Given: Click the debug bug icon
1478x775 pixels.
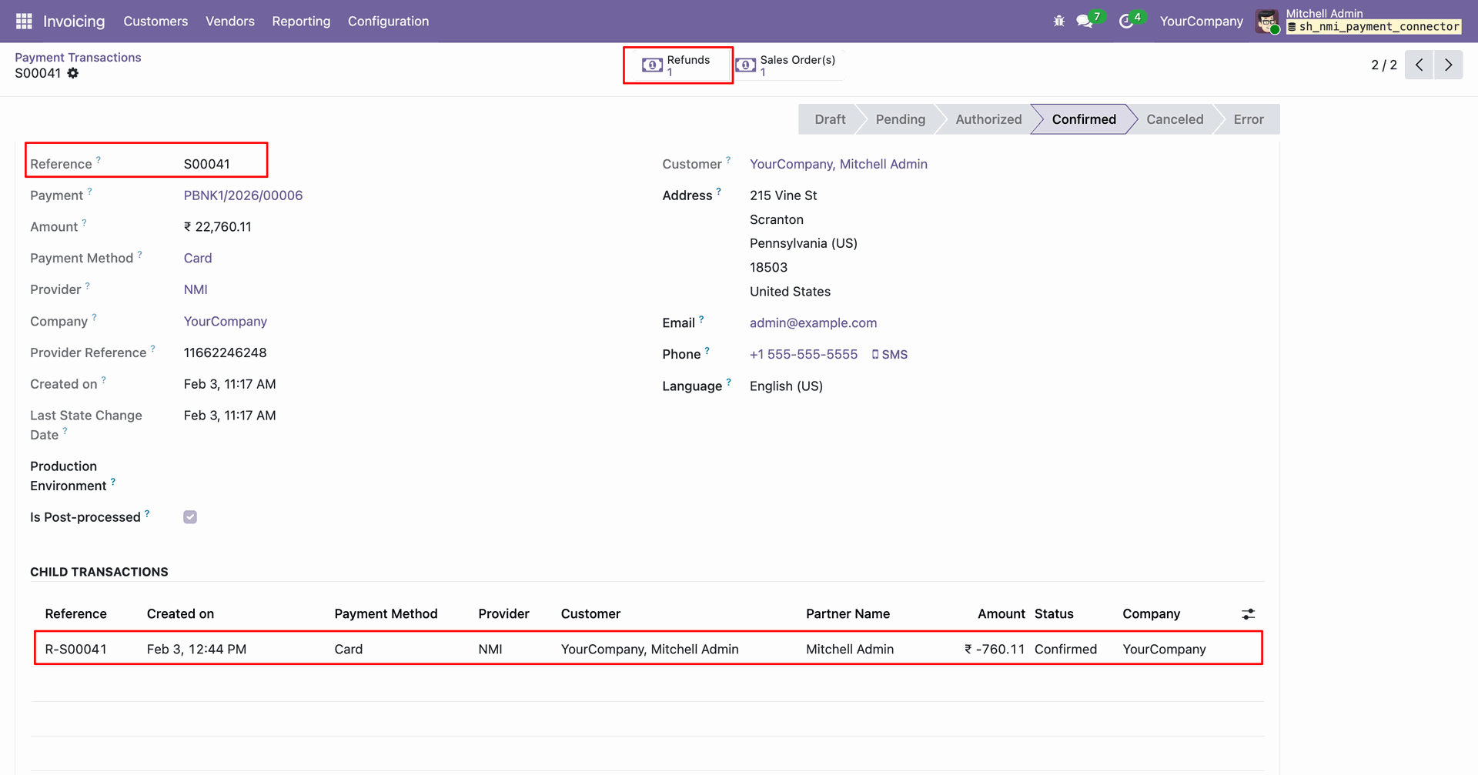Looking at the screenshot, I should tap(1058, 21).
